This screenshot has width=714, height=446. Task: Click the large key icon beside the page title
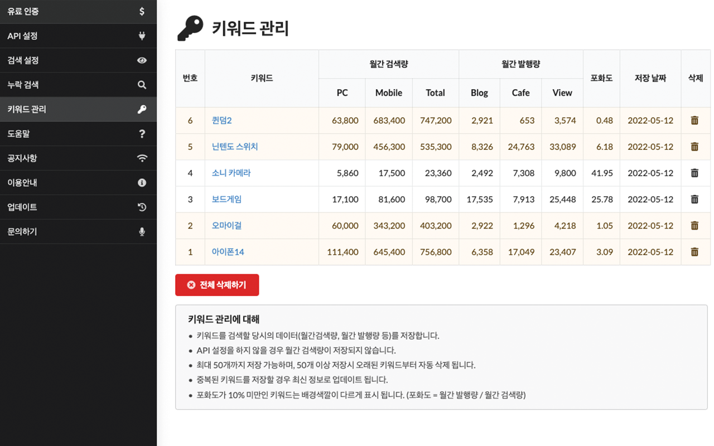click(x=190, y=28)
